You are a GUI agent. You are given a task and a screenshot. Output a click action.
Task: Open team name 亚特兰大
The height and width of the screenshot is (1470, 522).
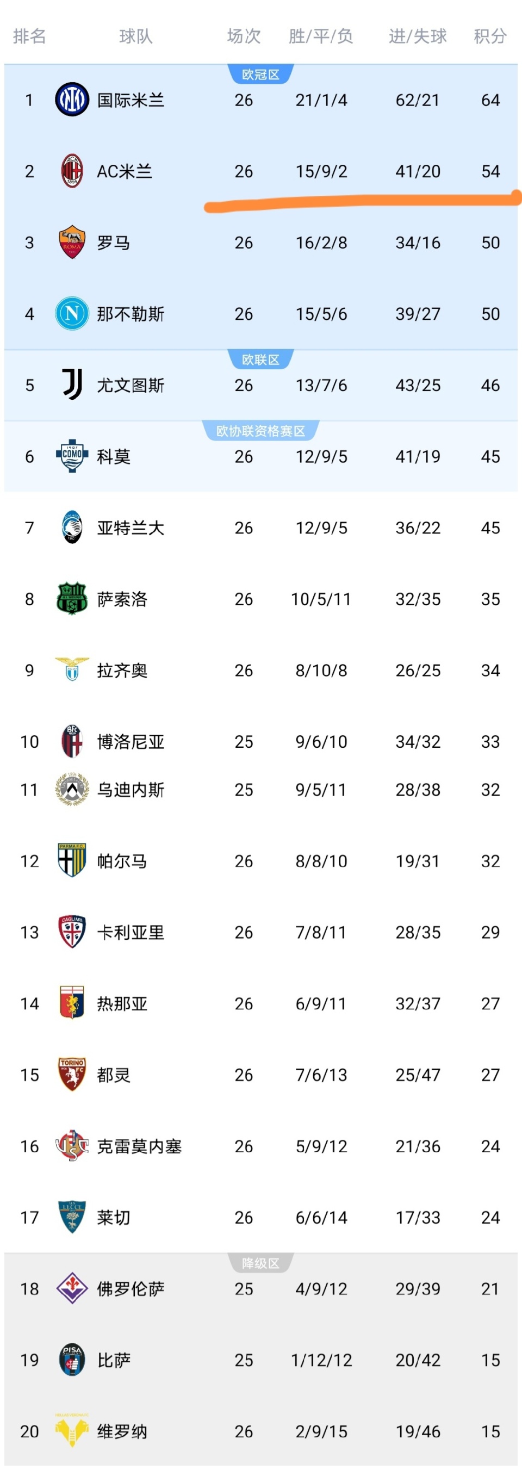click(x=130, y=528)
